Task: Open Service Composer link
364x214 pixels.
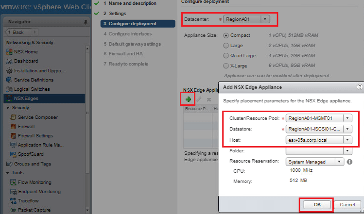Action: pyautogui.click(x=38, y=117)
